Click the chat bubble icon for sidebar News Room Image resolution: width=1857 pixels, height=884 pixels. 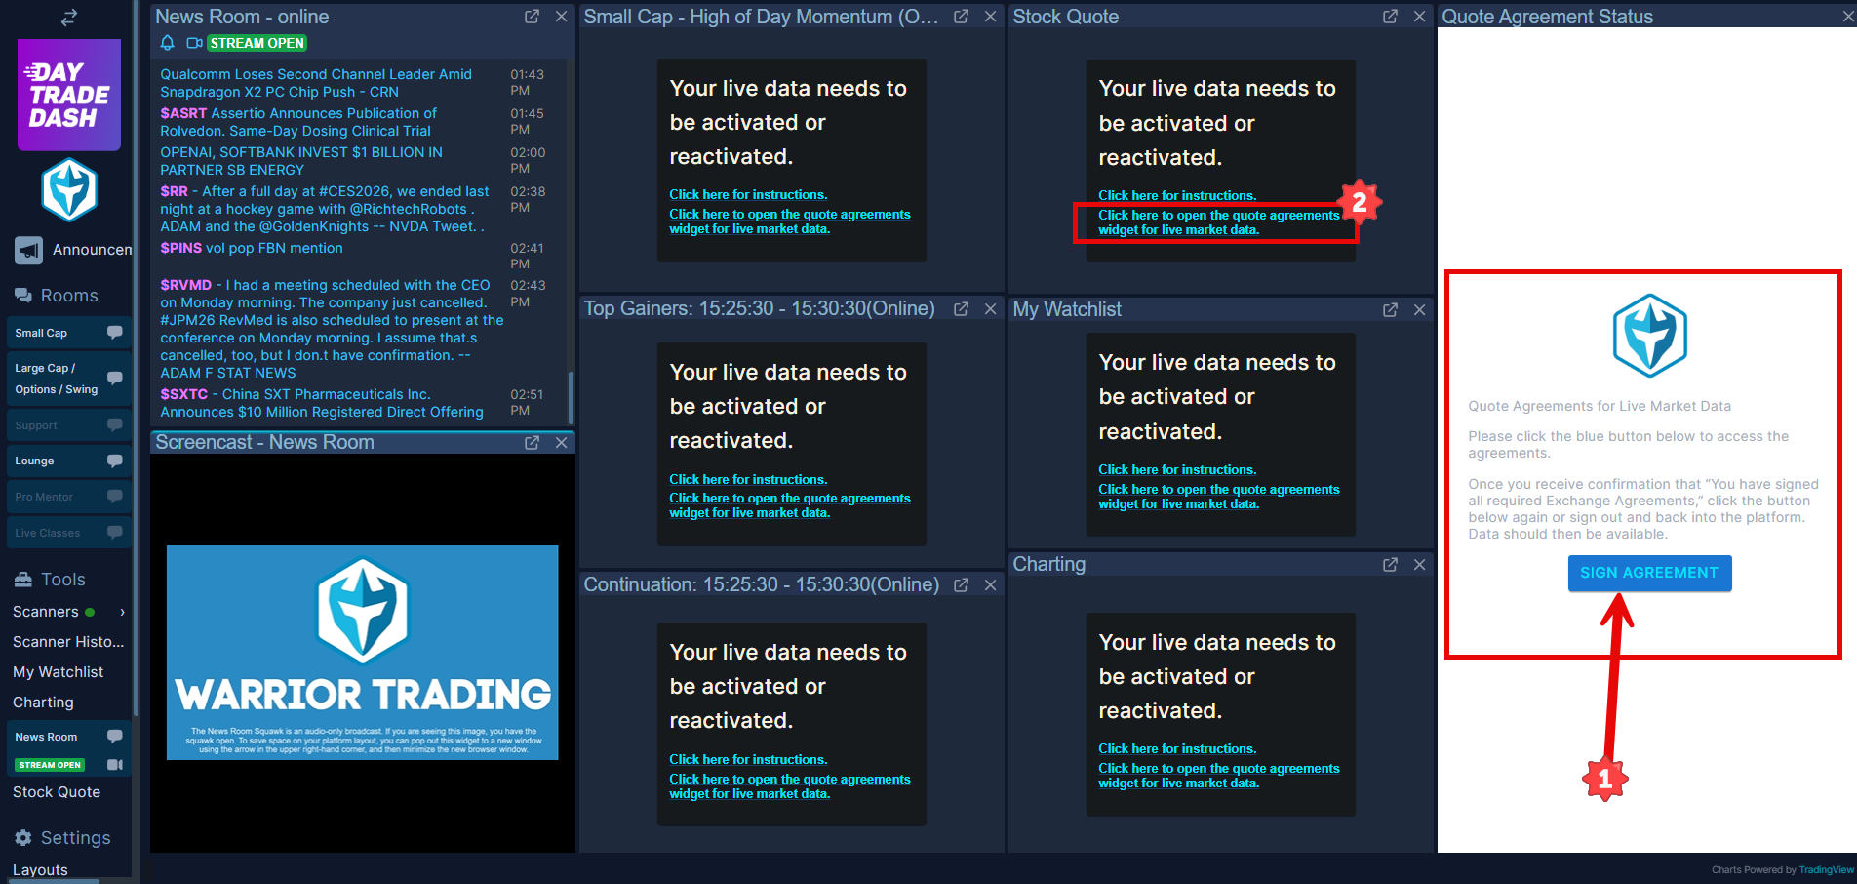coord(114,737)
